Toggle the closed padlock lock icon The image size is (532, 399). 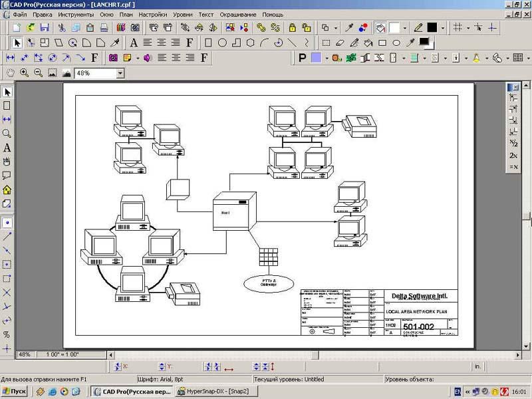291,28
